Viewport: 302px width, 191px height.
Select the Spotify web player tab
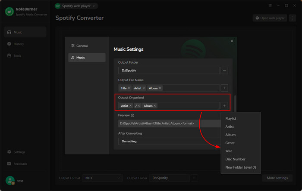click(76, 6)
